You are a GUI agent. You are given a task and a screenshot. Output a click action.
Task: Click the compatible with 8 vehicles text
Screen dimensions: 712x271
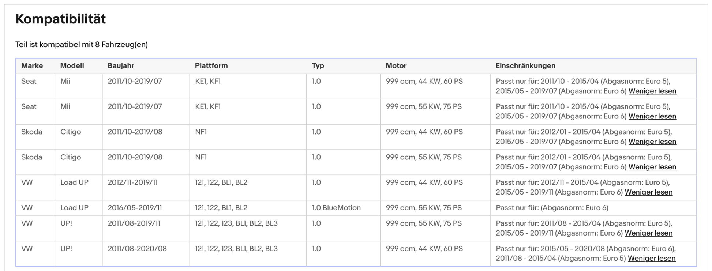point(82,45)
